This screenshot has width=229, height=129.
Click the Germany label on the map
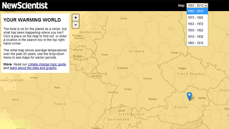click(137, 51)
